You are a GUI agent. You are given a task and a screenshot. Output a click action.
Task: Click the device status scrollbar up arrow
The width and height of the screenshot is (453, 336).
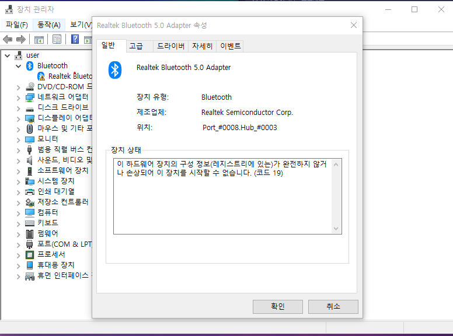click(x=336, y=164)
